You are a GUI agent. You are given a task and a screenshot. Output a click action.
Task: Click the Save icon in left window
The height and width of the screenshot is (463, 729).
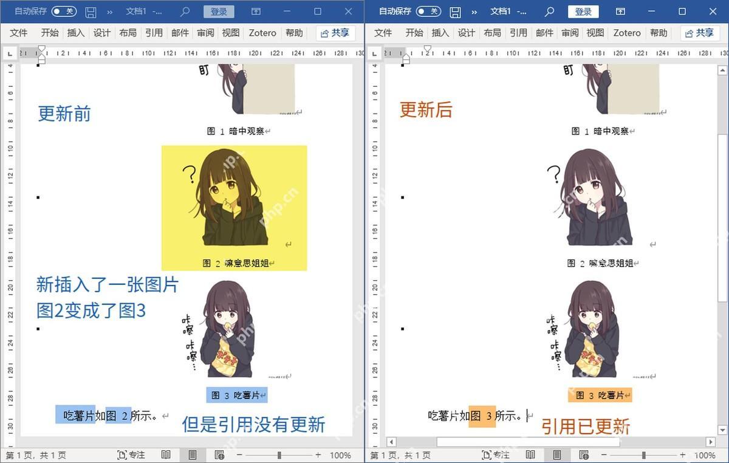91,12
